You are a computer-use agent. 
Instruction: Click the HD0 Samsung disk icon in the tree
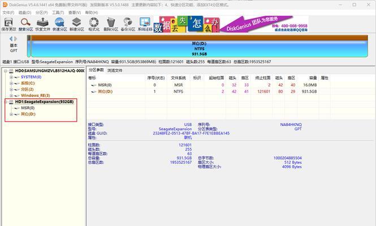[11, 71]
